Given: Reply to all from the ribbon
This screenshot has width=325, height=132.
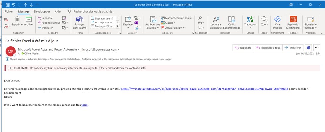Looking at the screenshot, I should (x=49, y=23).
